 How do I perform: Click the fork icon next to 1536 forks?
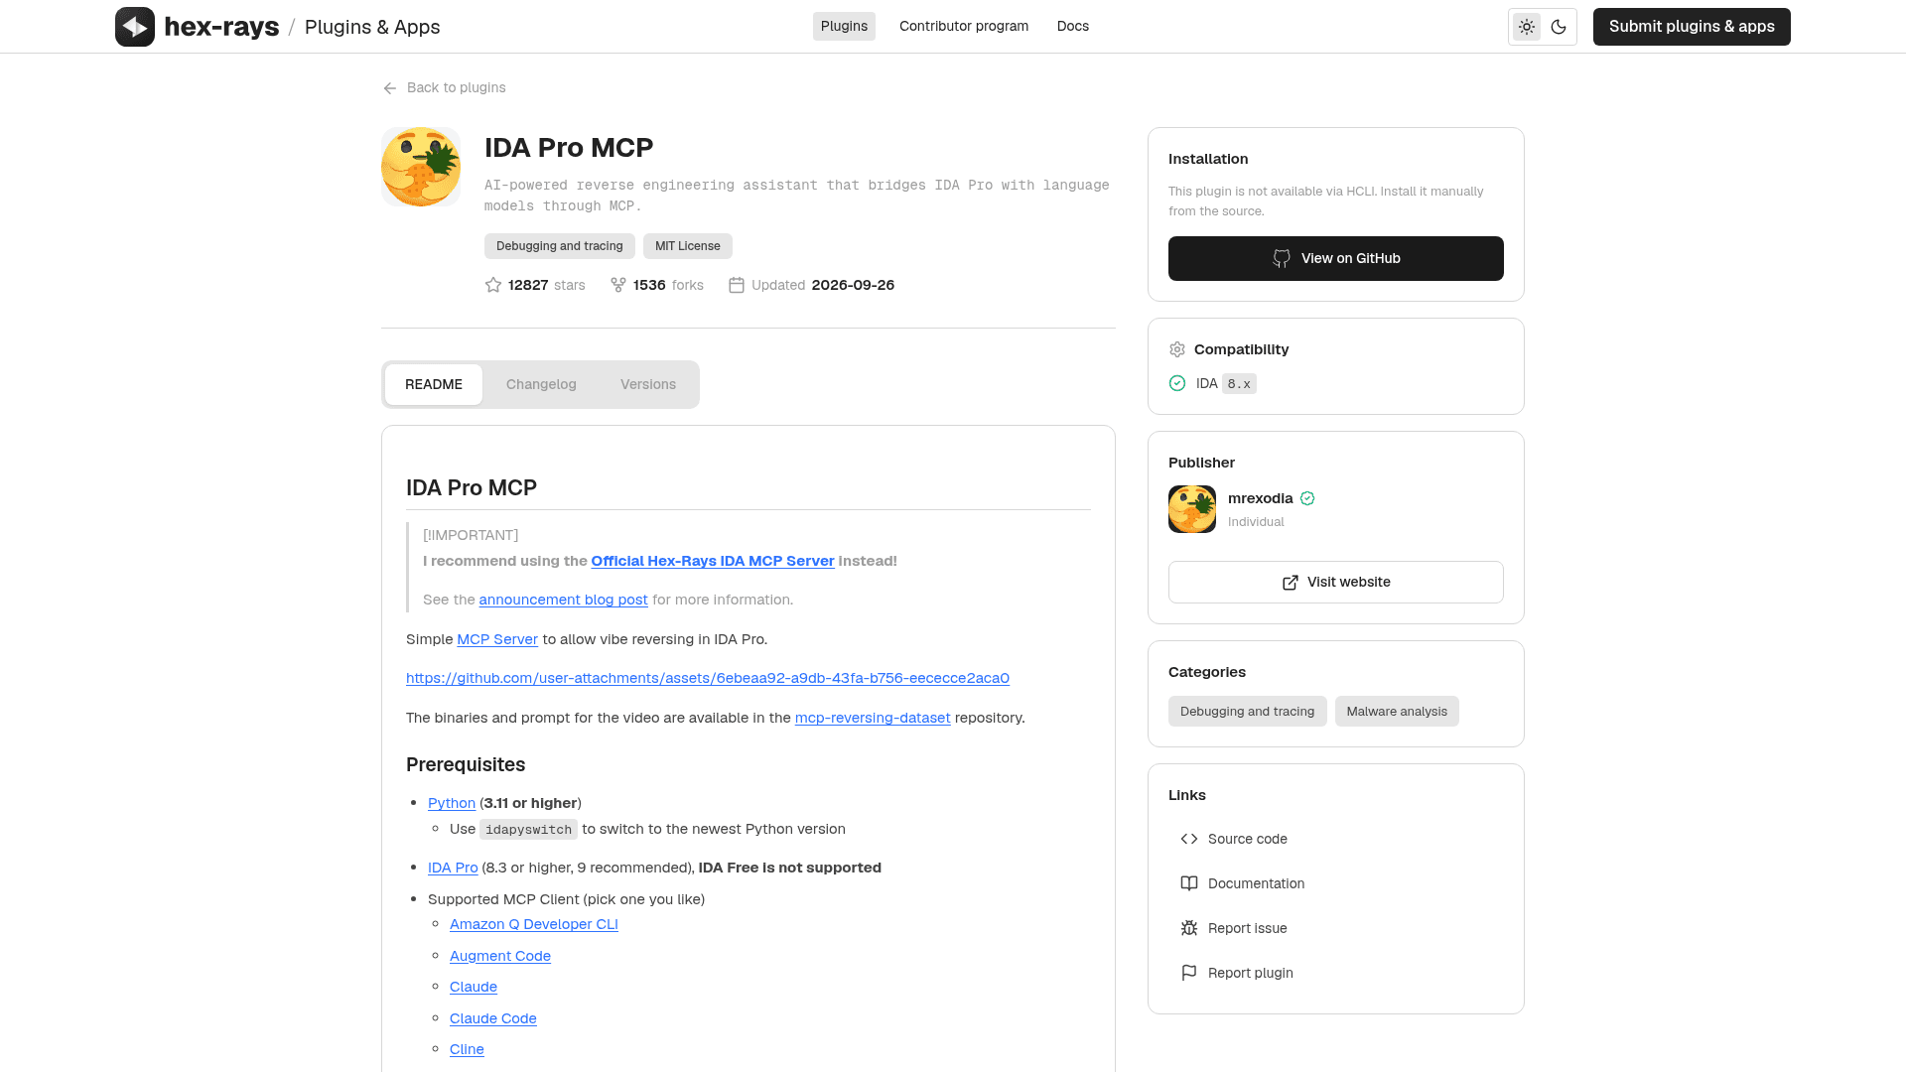pyautogui.click(x=618, y=285)
